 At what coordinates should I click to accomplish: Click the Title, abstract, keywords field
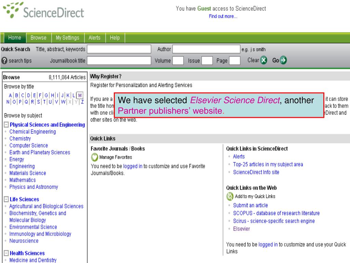click(119, 49)
